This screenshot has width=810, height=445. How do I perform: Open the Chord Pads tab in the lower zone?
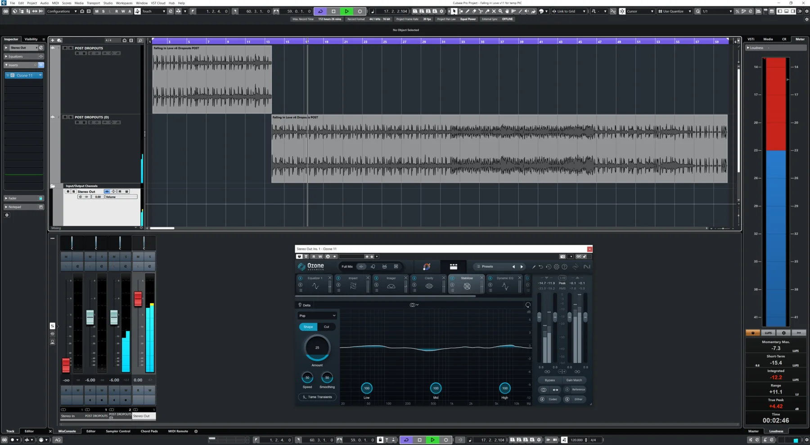149,431
